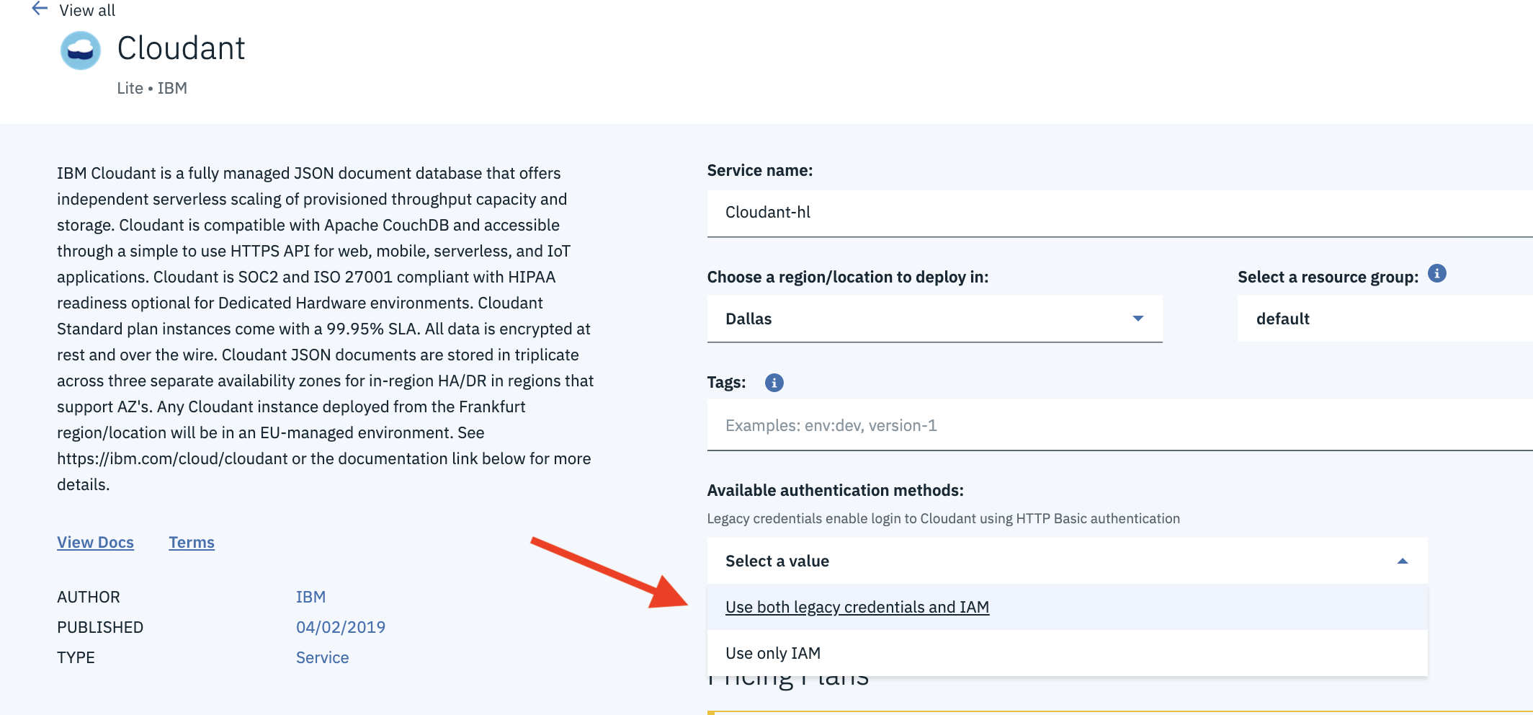The width and height of the screenshot is (1533, 715).
Task: Choose Use only IAM option
Action: (1067, 653)
